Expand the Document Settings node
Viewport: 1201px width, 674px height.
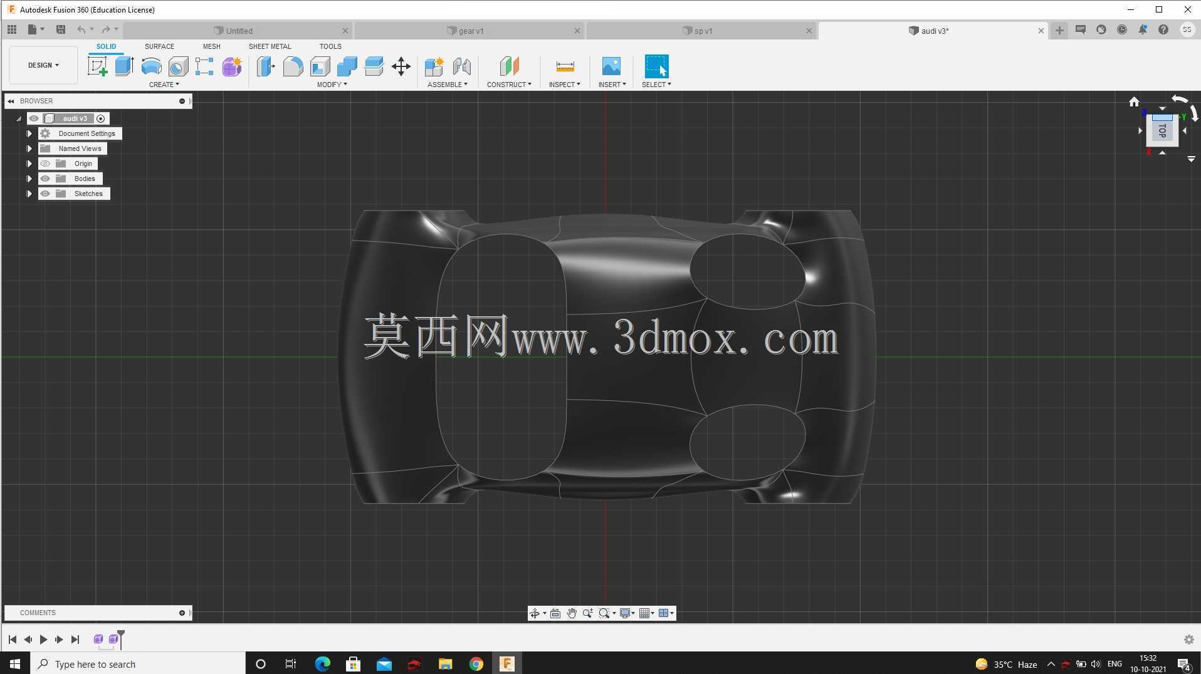click(29, 133)
